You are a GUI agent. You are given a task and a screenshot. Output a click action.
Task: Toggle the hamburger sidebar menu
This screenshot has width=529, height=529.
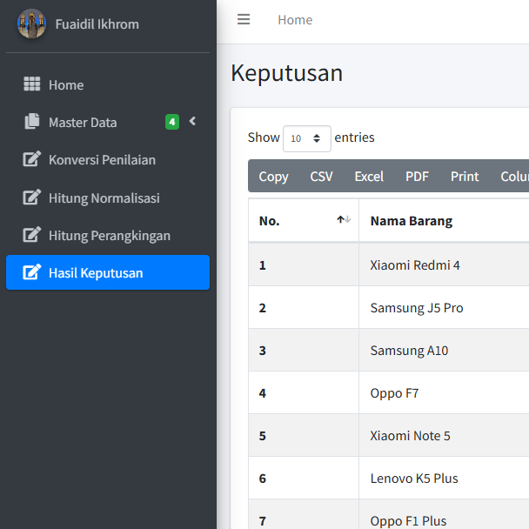pyautogui.click(x=244, y=19)
